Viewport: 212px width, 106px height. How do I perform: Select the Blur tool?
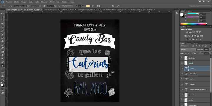click(3, 55)
